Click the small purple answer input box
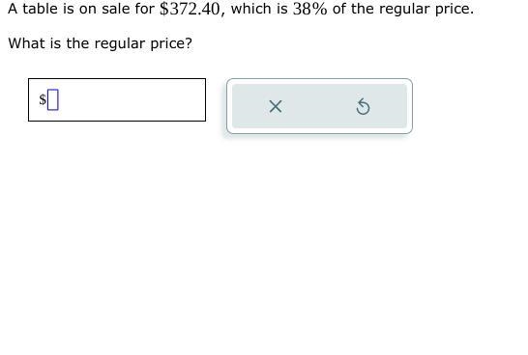Viewport: 528px width, 355px height. 53,99
